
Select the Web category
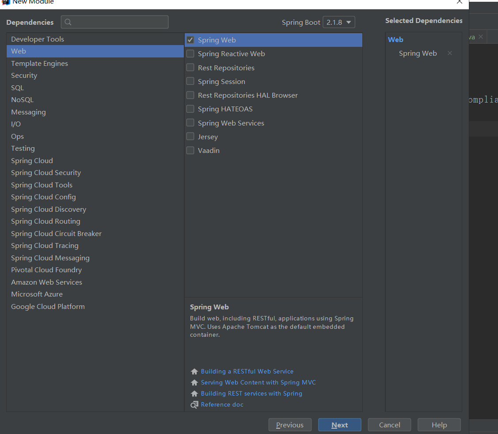pyautogui.click(x=95, y=51)
